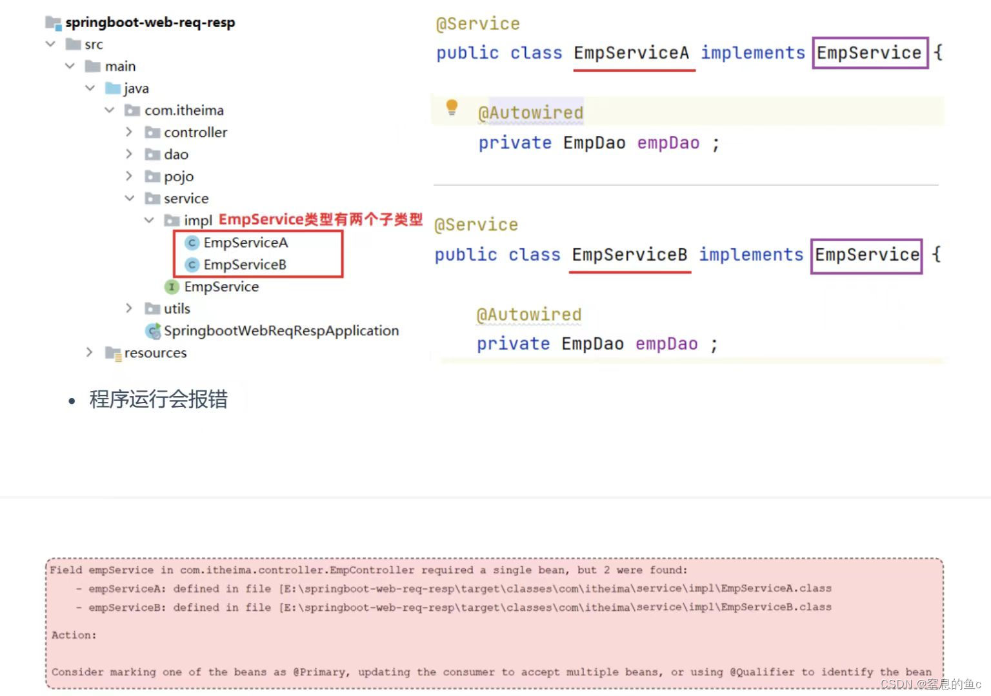This screenshot has width=991, height=696.
Task: Click EmpService after implements in EmpServiceB
Action: coord(867,255)
